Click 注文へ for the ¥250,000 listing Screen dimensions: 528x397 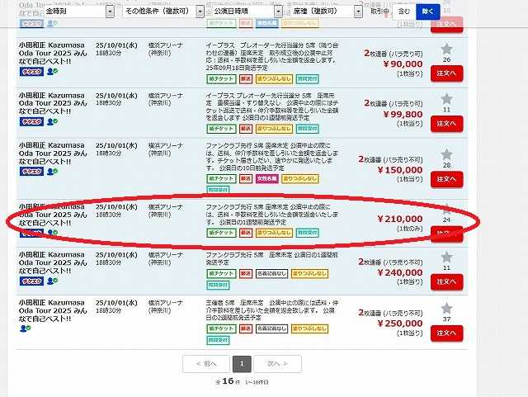click(446, 333)
